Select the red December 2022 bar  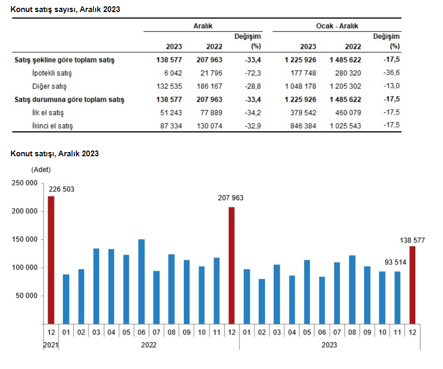[231, 265]
